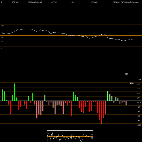142x142 pixels.
Task: Click the RSI line peak near 70 level
Action: pyautogui.click(x=18, y=29)
